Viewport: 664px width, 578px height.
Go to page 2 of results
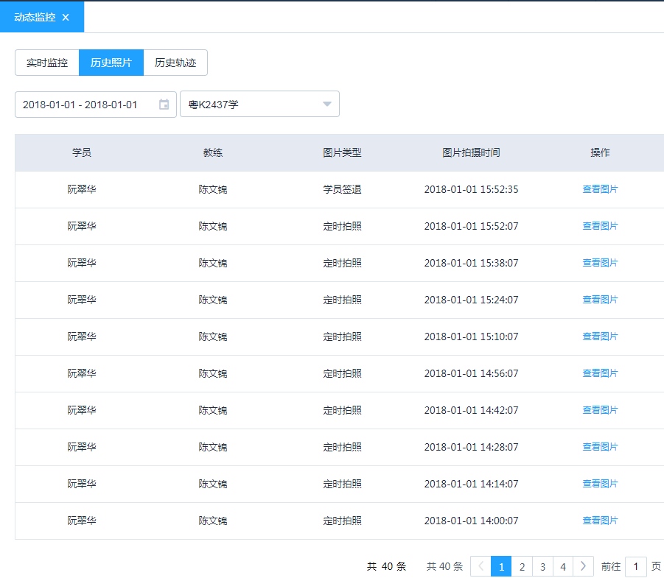tap(522, 566)
